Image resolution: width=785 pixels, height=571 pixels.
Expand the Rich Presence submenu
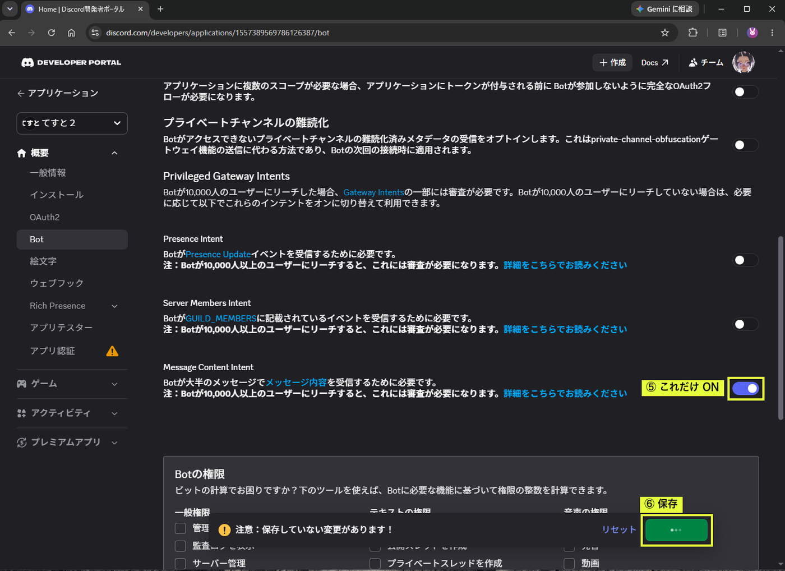pos(114,306)
